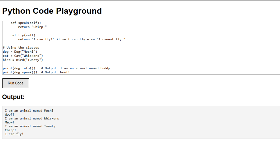The image size is (280, 147).
Task: Place cursor on the 'def speak(self):' line
Action: coord(26,23)
